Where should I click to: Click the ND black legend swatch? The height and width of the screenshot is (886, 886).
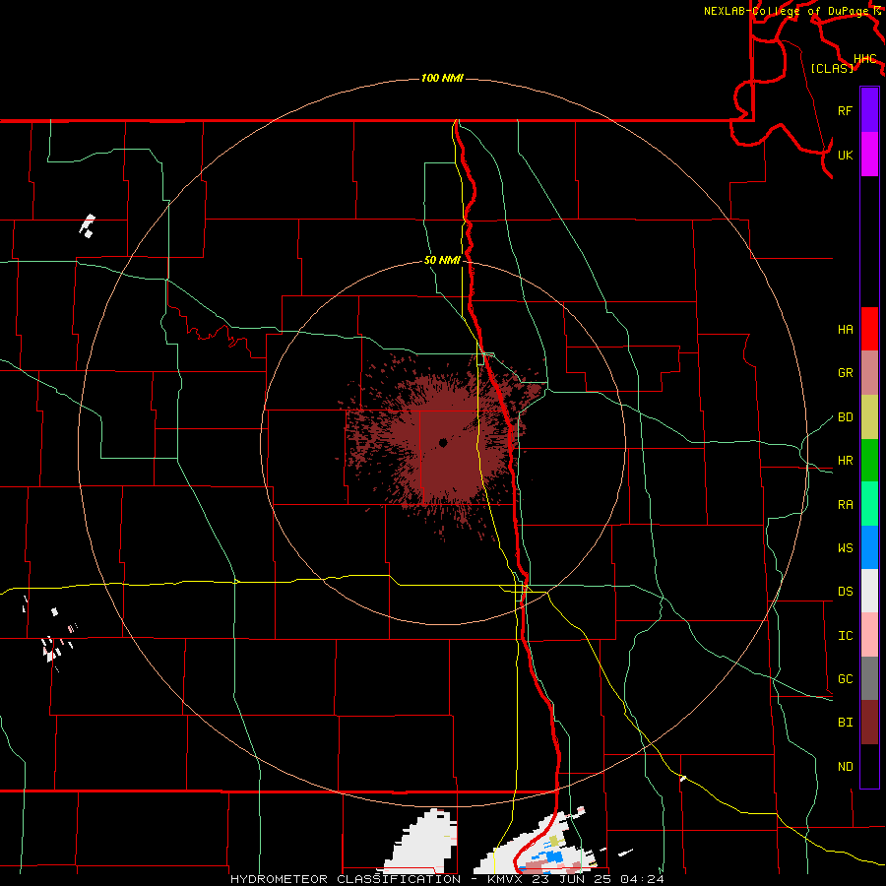click(869, 766)
